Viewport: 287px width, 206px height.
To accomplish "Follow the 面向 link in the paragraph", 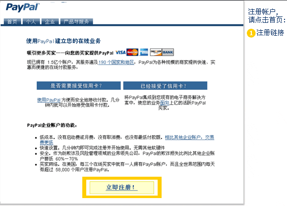I will click(x=165, y=103).
